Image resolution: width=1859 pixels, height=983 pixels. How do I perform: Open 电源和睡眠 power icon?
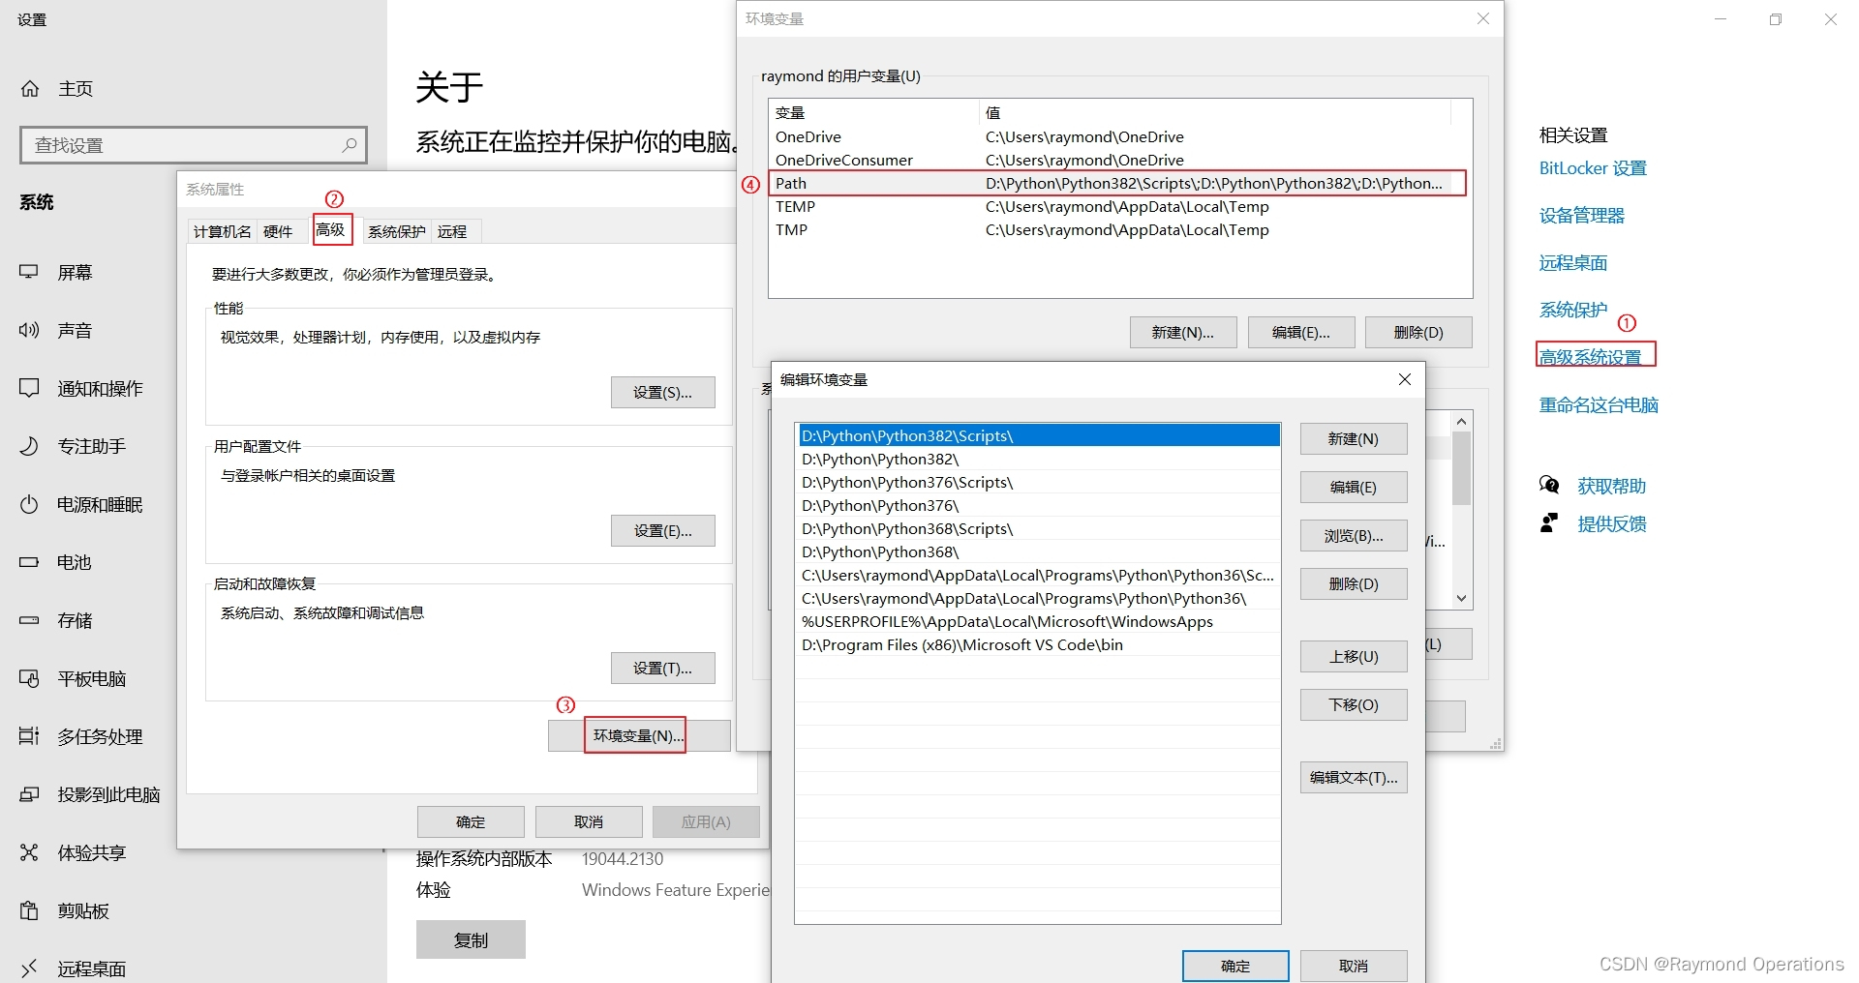point(29,504)
